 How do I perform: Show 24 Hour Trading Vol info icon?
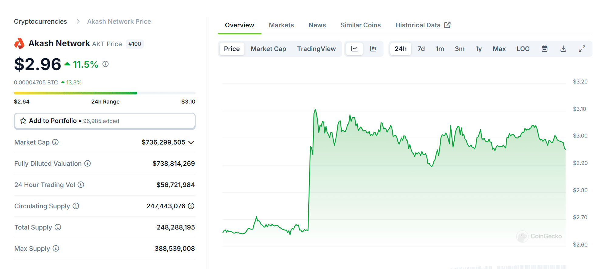81,185
